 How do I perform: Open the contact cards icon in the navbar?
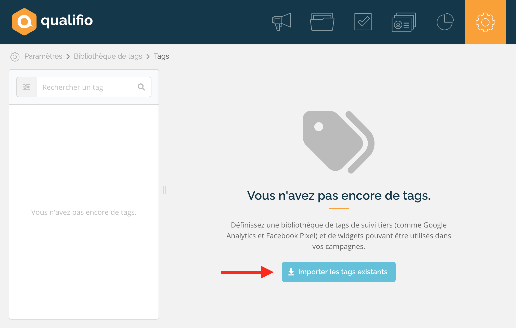404,22
